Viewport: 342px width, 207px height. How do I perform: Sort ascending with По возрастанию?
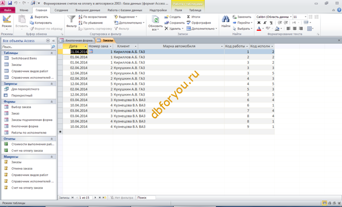click(93, 17)
